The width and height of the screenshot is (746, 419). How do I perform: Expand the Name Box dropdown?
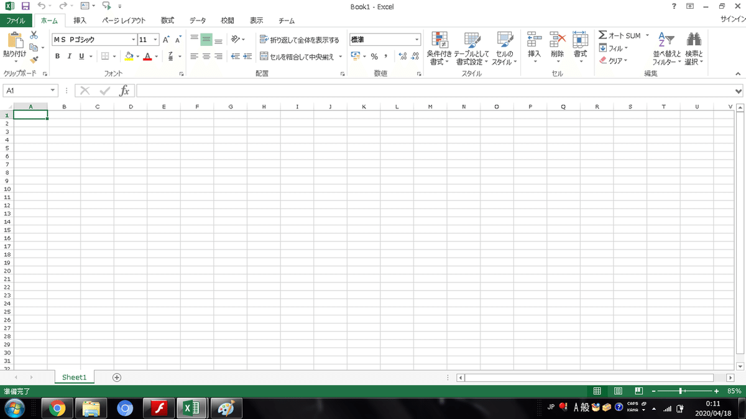point(53,91)
